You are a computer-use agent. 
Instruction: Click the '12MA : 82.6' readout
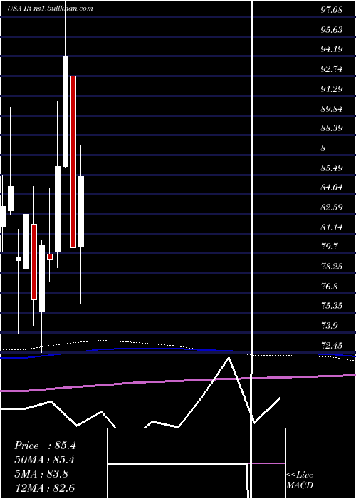click(44, 488)
